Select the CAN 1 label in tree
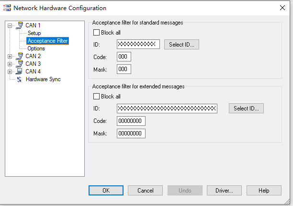This screenshot has width=293, height=206. tap(33, 25)
